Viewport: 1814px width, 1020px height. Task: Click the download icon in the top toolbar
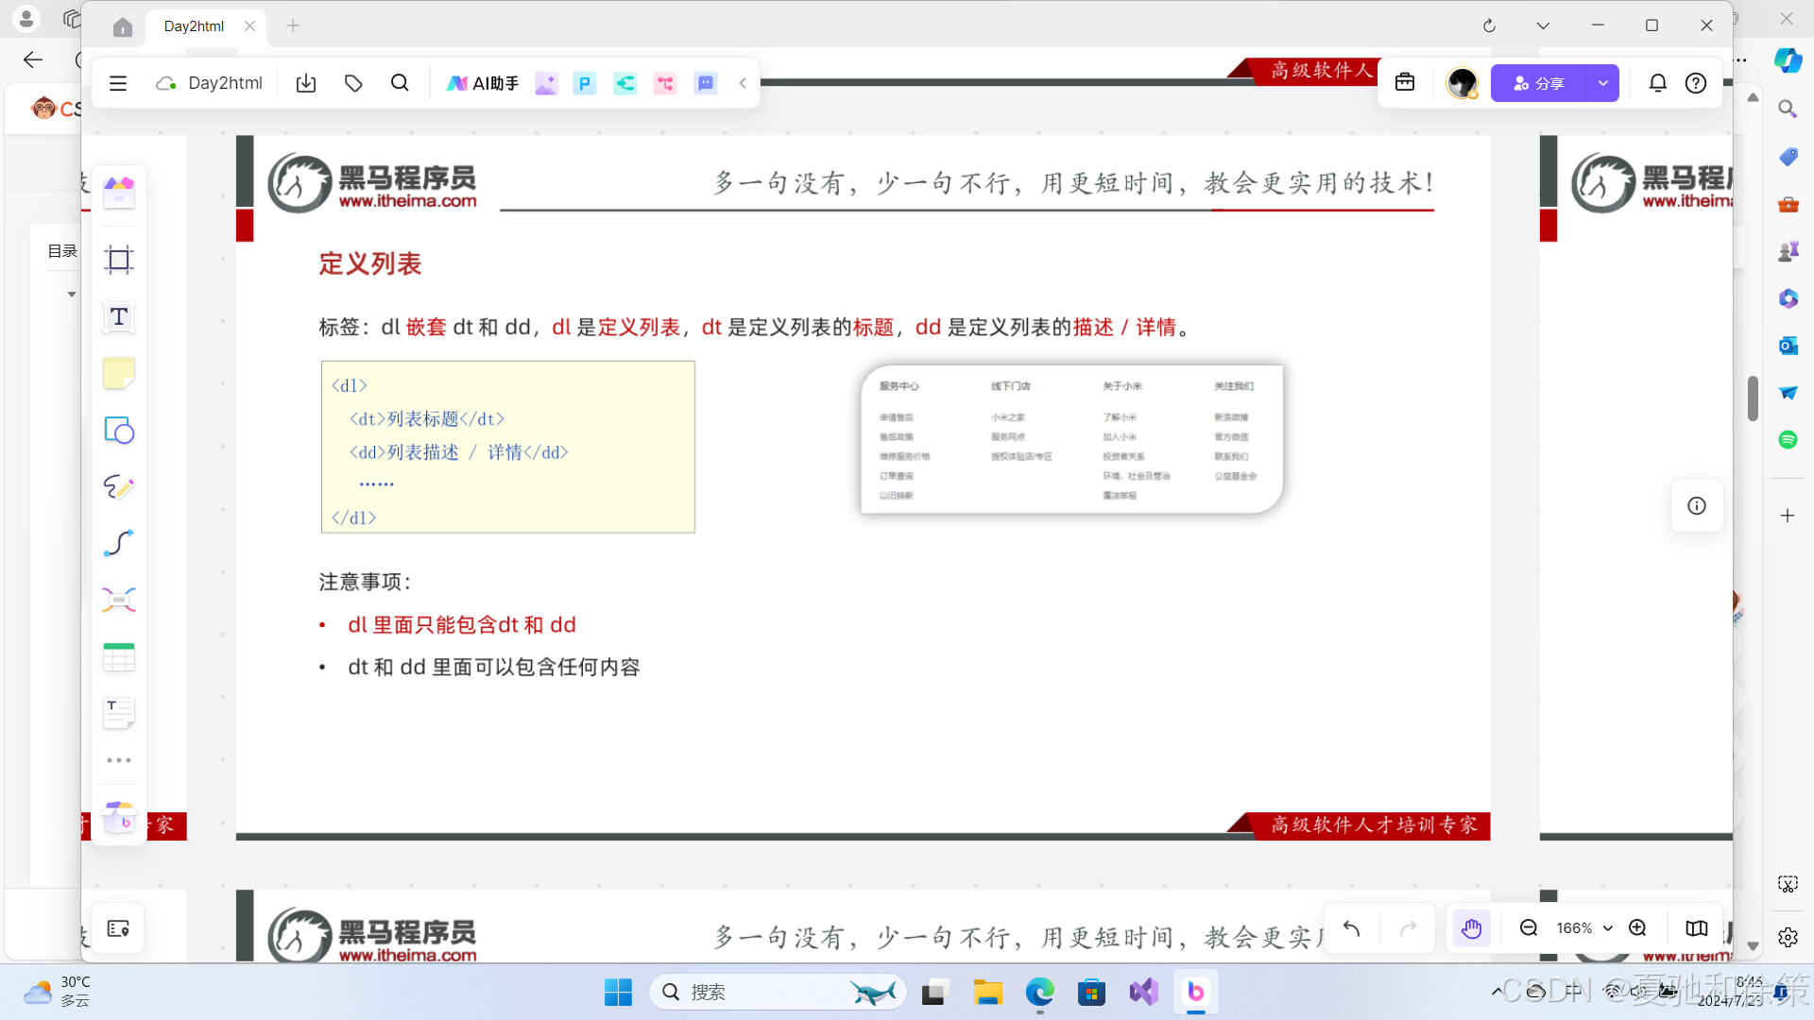(305, 83)
